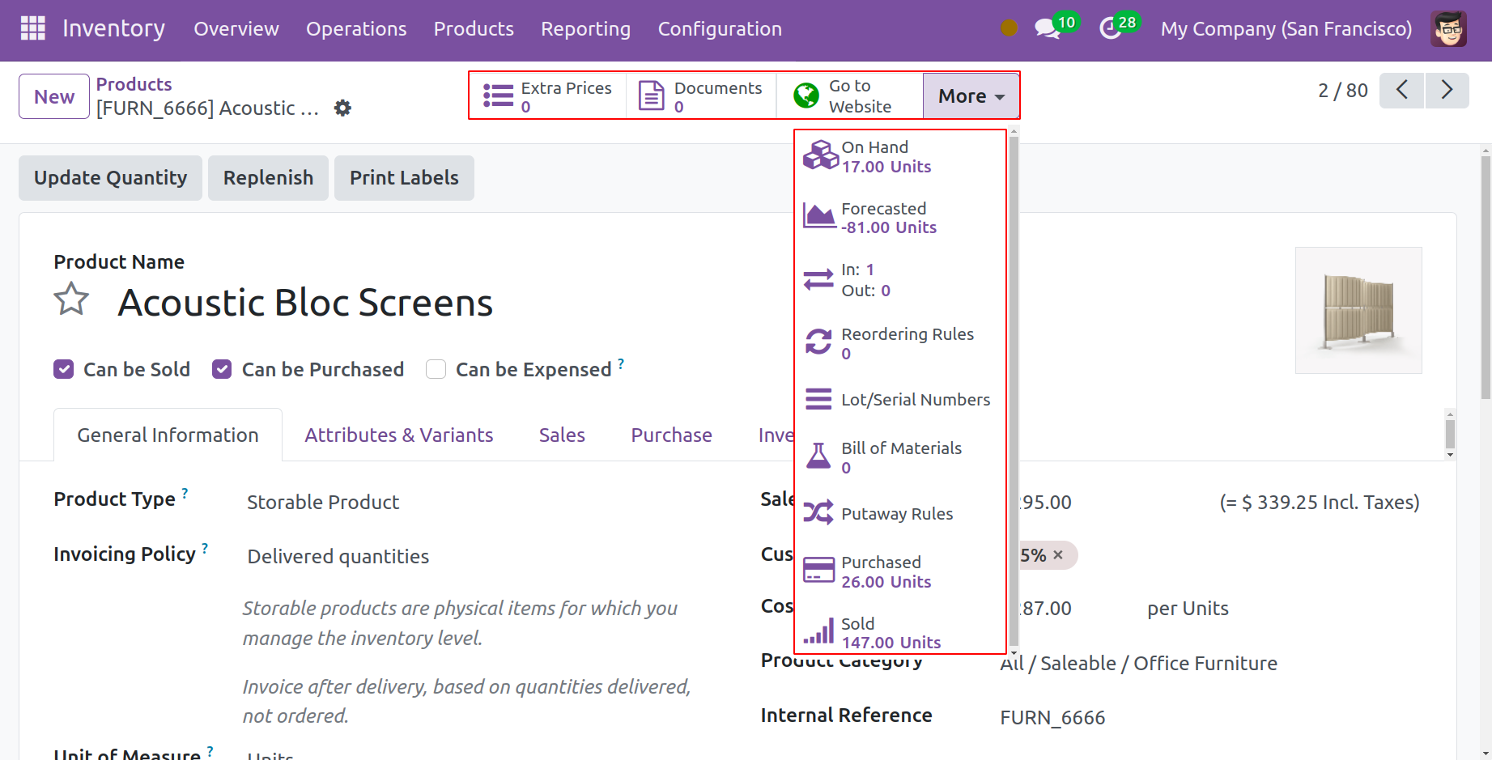This screenshot has width=1492, height=760.
Task: Click the Acoustic Bloc Screens product image
Action: tap(1358, 310)
